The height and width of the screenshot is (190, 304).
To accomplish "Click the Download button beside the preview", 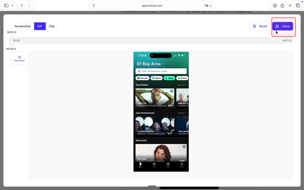I will coord(19,58).
